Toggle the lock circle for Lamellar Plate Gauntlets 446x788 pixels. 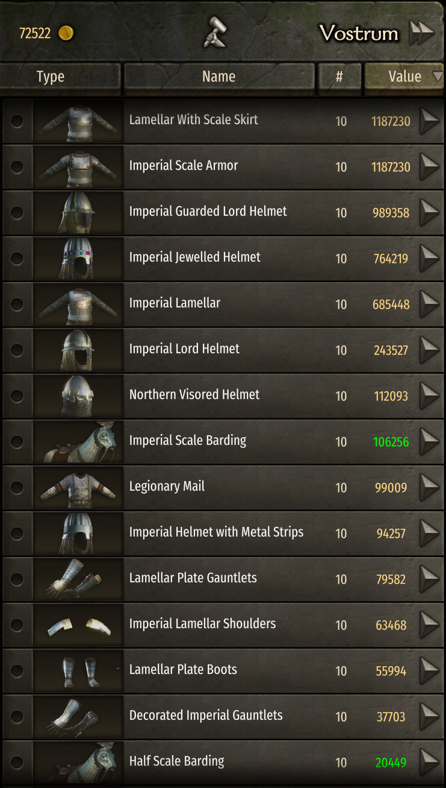(x=17, y=579)
